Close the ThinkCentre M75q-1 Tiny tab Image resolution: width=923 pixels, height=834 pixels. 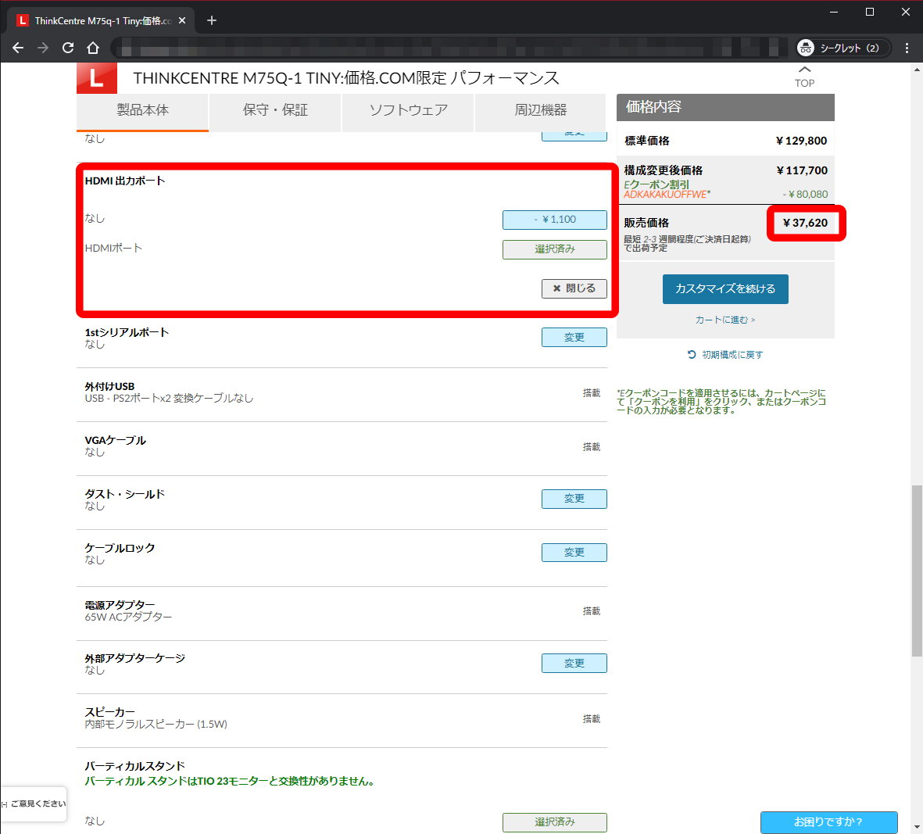coord(182,20)
